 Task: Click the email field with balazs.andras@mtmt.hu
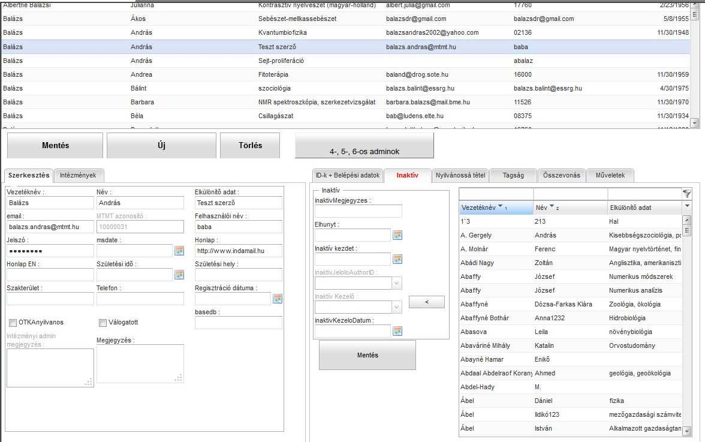coord(50,227)
